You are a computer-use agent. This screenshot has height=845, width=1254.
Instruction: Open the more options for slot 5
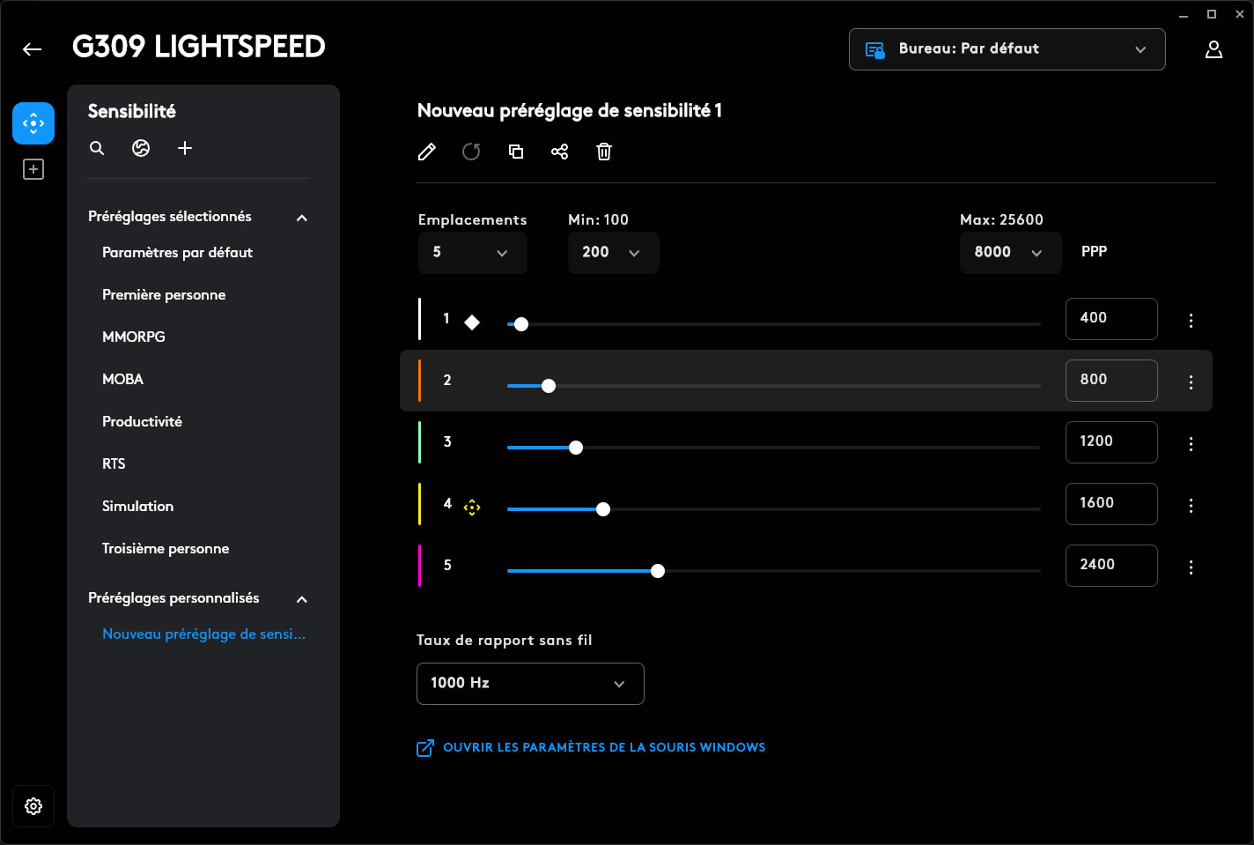coord(1191,567)
